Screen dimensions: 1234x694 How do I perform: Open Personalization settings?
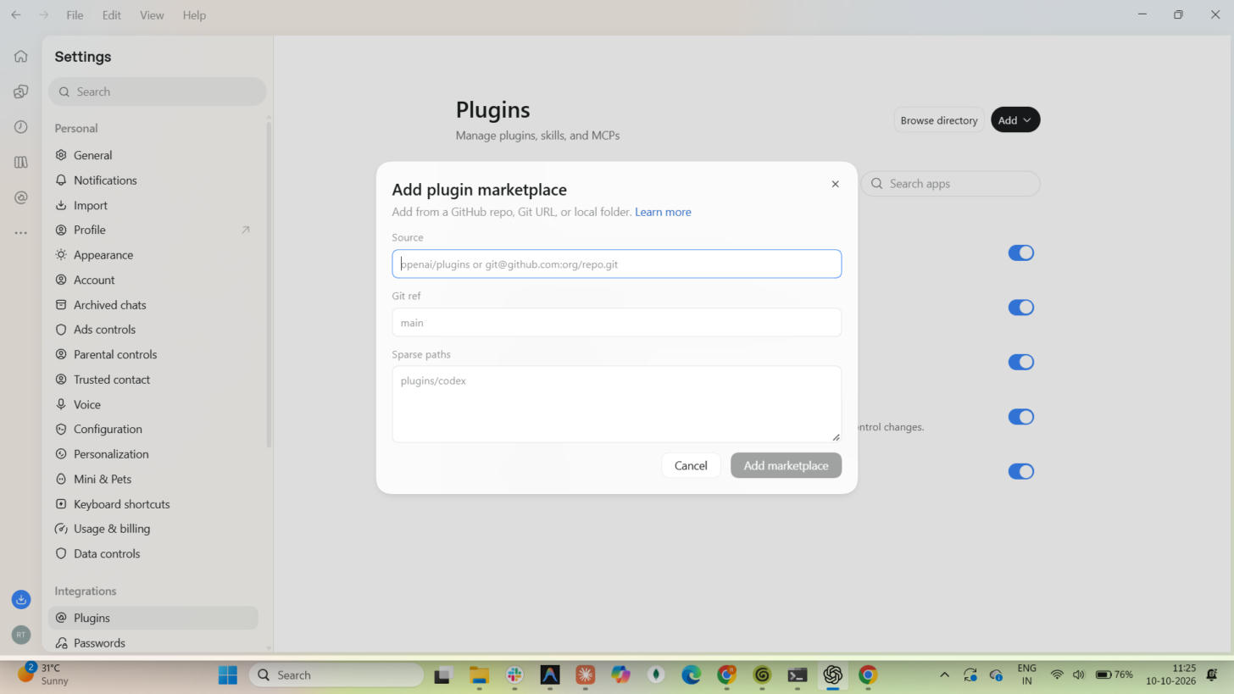(x=153, y=454)
